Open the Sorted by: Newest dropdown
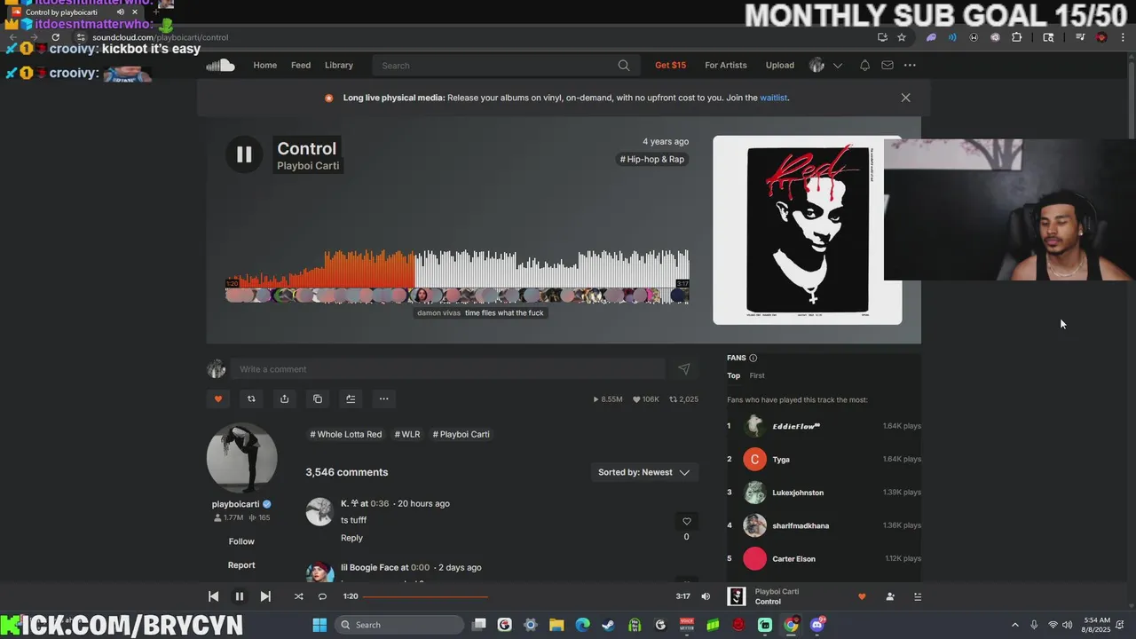Viewport: 1136px width, 639px height. [x=644, y=472]
